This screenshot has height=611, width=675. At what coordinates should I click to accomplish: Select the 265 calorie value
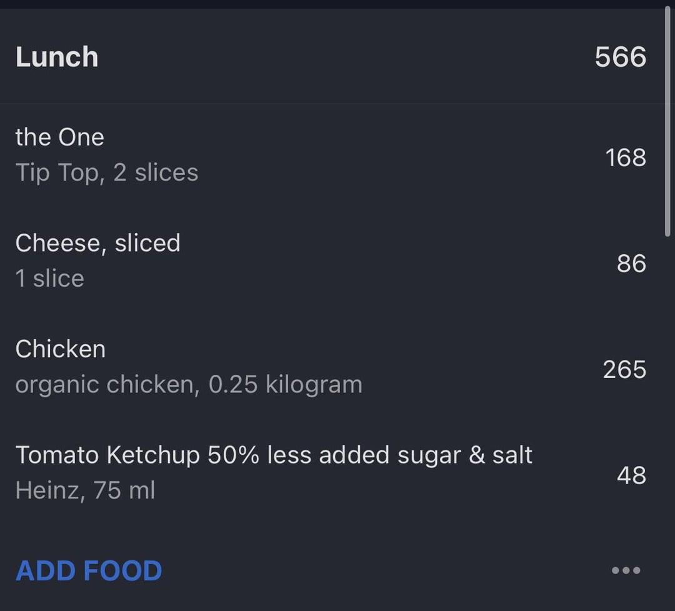624,369
